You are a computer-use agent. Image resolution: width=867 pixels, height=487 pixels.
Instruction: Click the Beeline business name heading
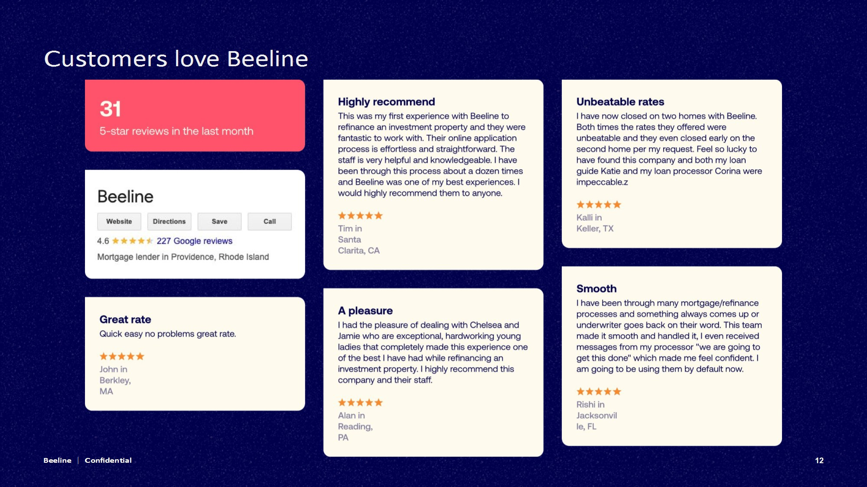pyautogui.click(x=125, y=197)
